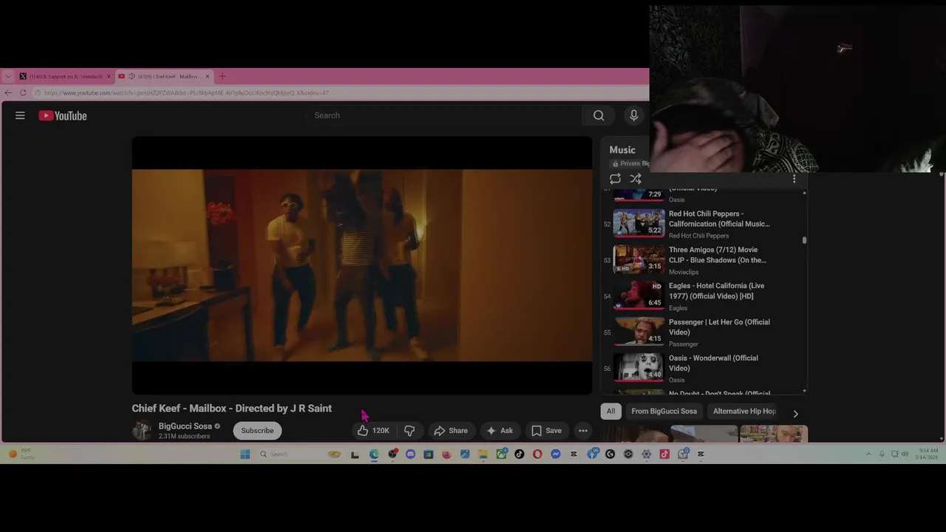Click the YouTube search magnifier button
The image size is (946, 532).
tap(599, 115)
